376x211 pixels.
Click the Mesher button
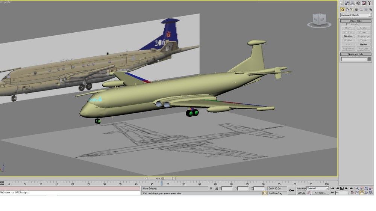tap(364, 45)
